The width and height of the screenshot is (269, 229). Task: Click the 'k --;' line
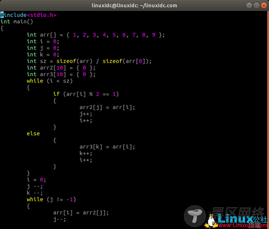[x=35, y=193]
